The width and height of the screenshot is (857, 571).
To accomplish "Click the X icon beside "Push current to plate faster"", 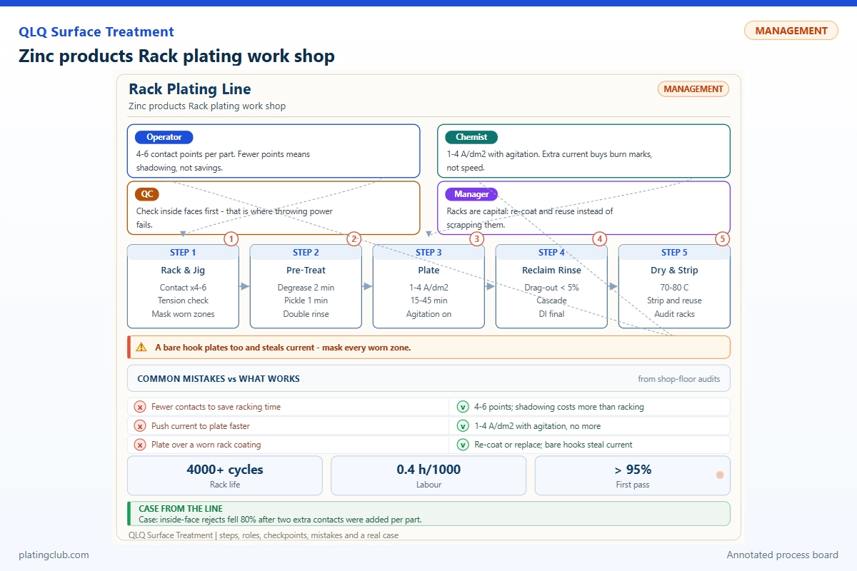I will pyautogui.click(x=140, y=426).
